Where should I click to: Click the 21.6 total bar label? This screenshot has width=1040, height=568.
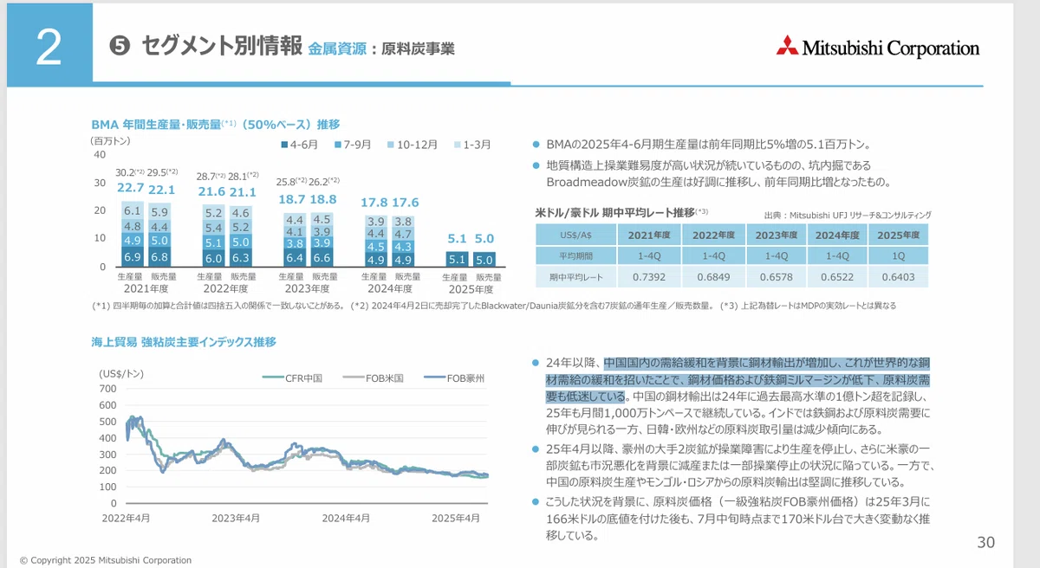(x=211, y=191)
